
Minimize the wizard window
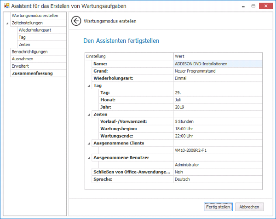point(243,6)
